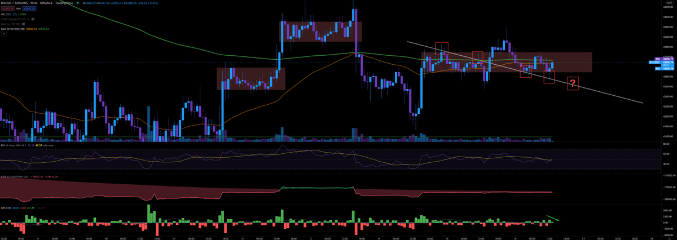Select the CVD BTCUSDTPERP 200 legend
677x240 pixels.
[x=14, y=177]
